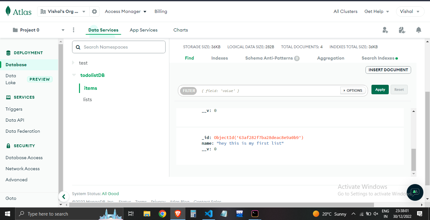Image resolution: width=430 pixels, height=220 pixels.
Task: Click the Atlas leaf logo
Action: (8, 11)
